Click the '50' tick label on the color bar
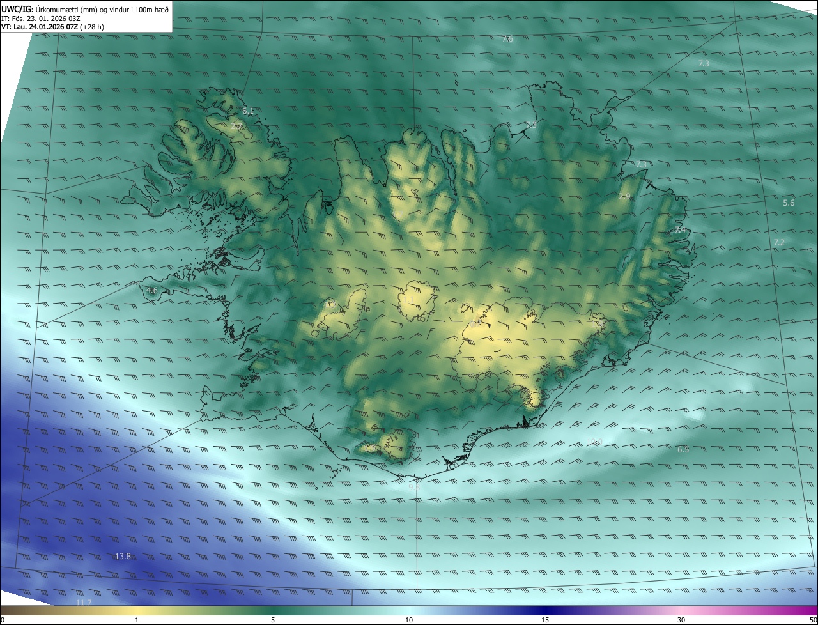818x625 pixels. tap(813, 620)
